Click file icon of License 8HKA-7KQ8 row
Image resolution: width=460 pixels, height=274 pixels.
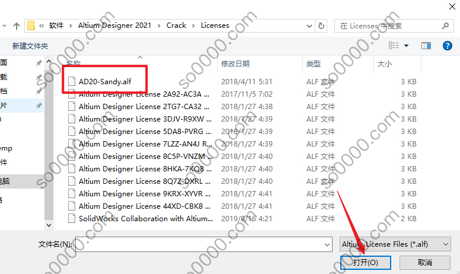coord(72,168)
